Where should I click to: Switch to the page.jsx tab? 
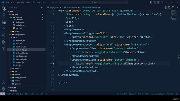coord(54,8)
